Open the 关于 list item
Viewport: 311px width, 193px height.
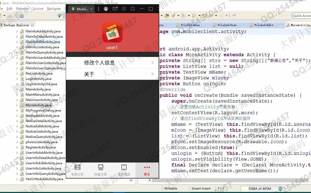(x=112, y=74)
